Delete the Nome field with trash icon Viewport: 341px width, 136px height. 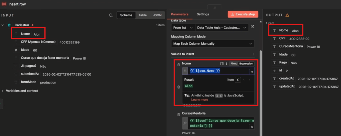(x=178, y=65)
